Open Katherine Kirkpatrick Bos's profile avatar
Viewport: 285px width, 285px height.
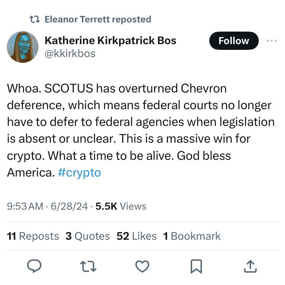pos(22,47)
